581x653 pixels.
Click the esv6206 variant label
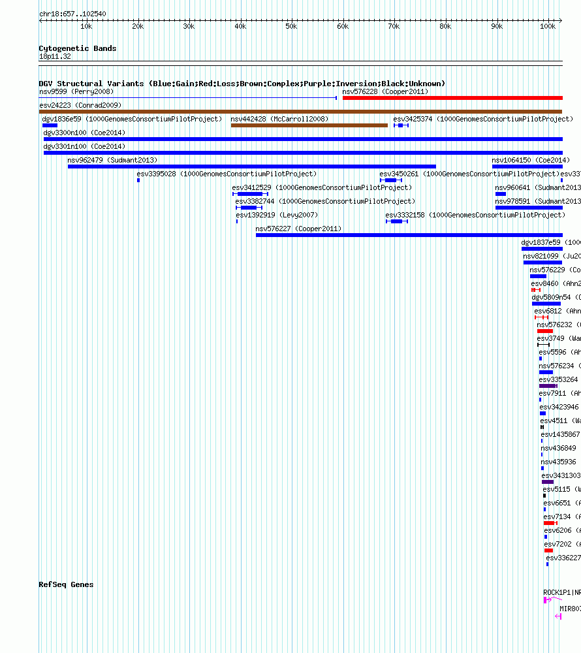(562, 532)
